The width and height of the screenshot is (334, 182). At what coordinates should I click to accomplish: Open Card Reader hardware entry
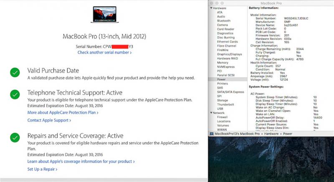[225, 29]
